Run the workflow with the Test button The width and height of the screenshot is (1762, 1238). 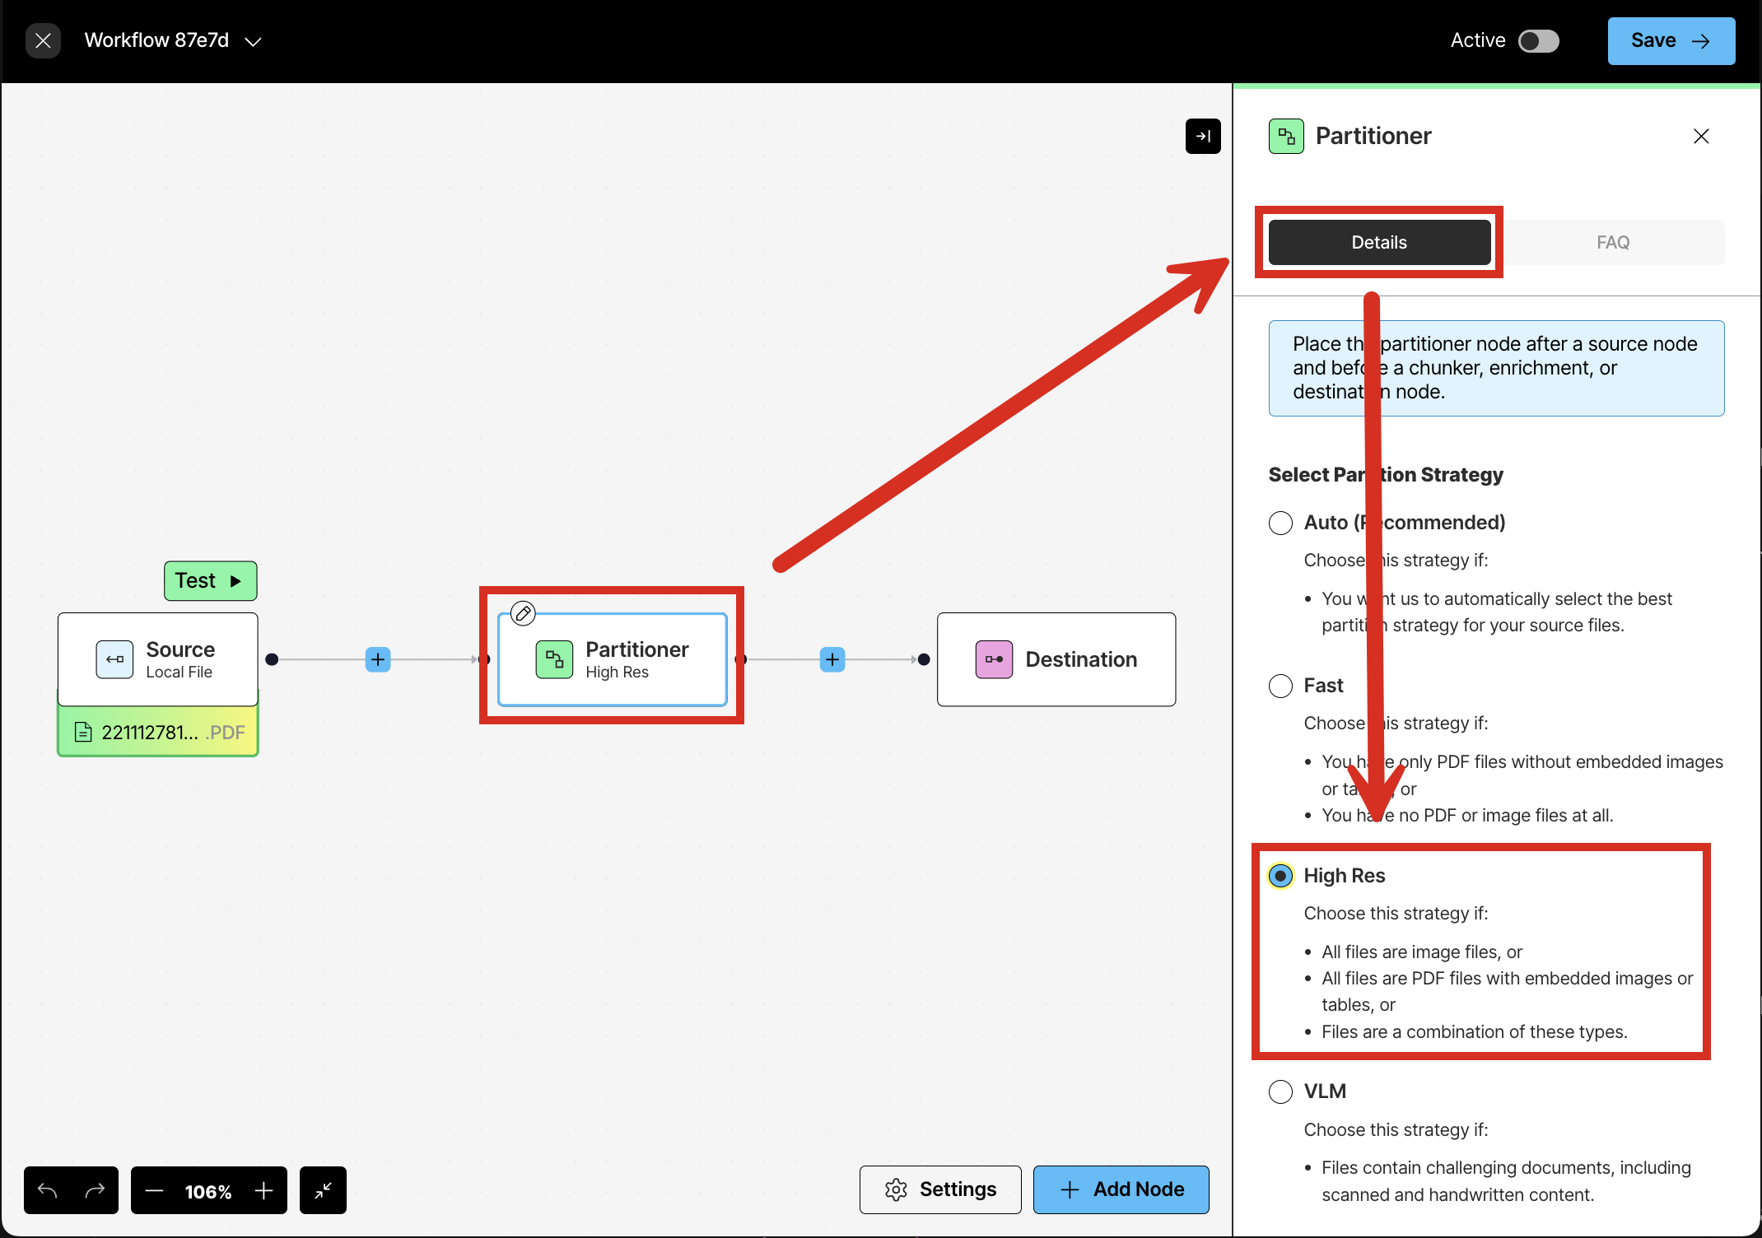coord(210,580)
